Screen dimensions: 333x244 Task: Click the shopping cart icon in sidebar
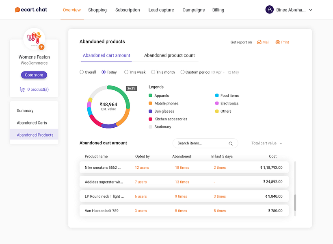[x=22, y=89]
